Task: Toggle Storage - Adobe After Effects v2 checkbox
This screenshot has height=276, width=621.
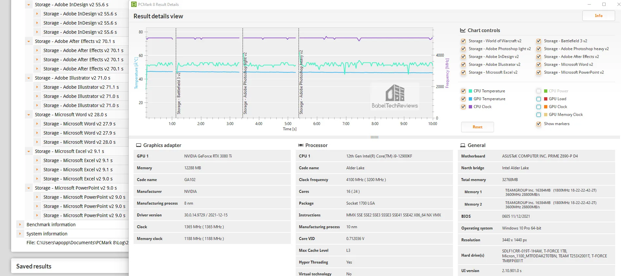Action: pyautogui.click(x=539, y=57)
